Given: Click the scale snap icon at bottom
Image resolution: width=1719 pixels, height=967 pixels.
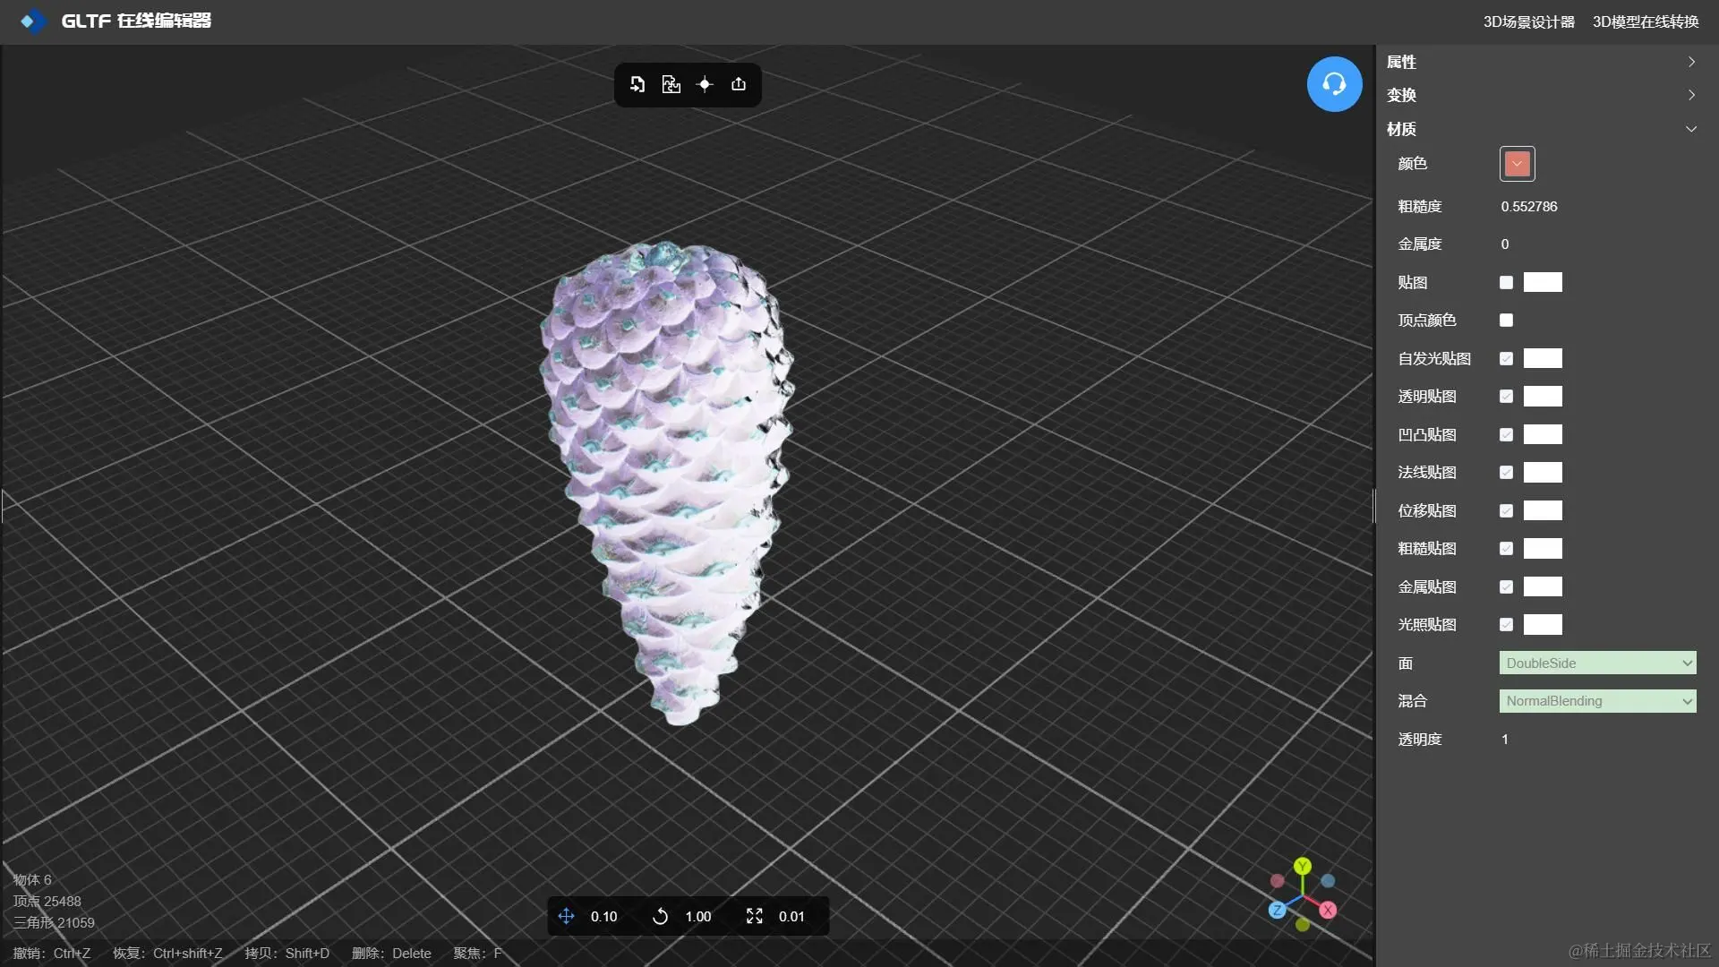Looking at the screenshot, I should 754,916.
